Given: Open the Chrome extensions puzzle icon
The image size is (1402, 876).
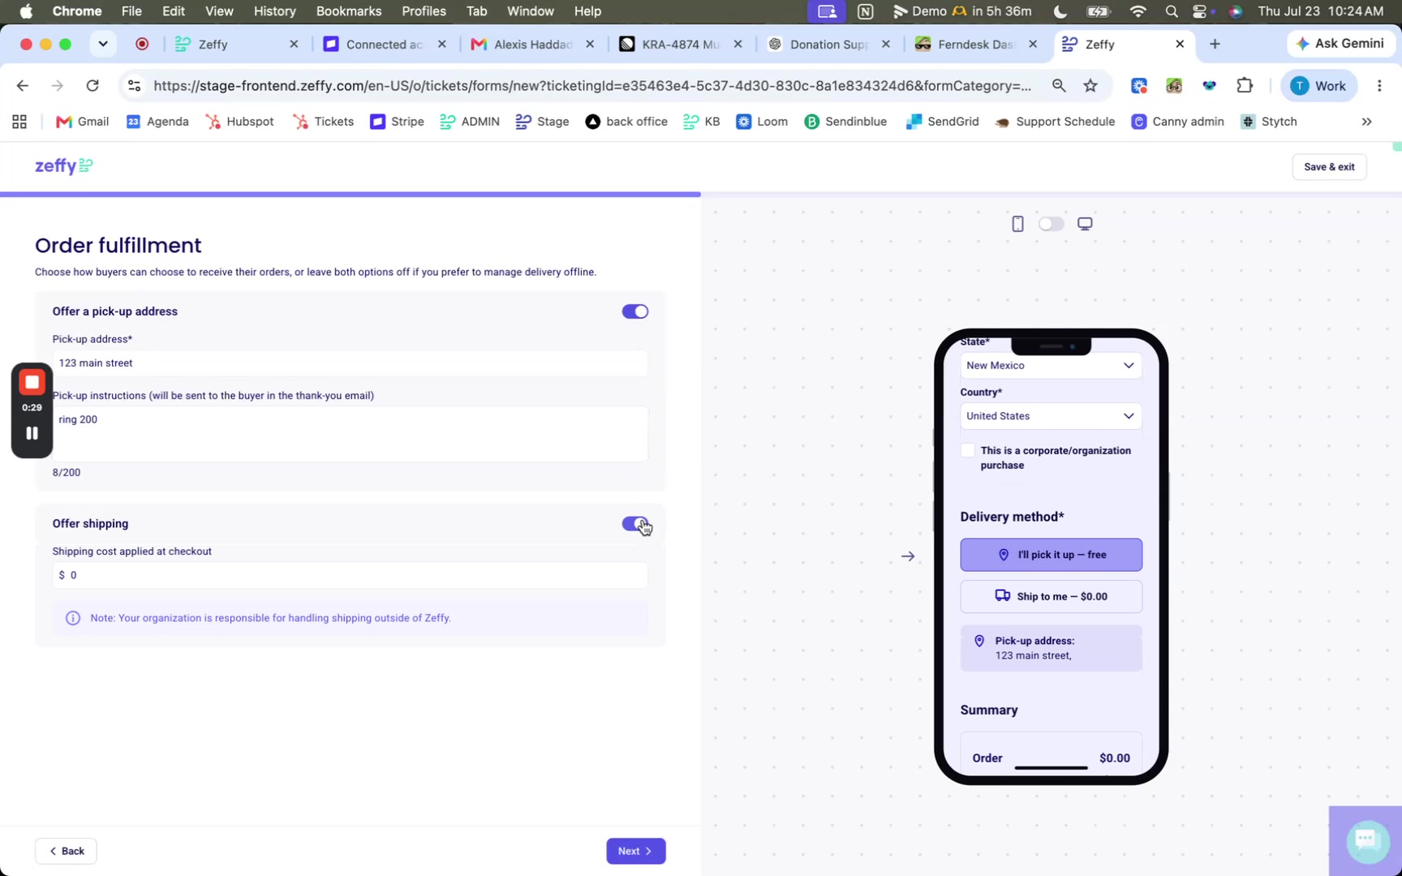Looking at the screenshot, I should click(1245, 86).
